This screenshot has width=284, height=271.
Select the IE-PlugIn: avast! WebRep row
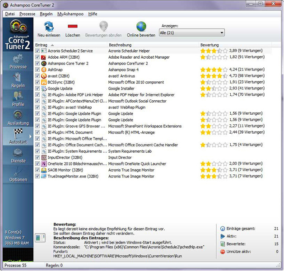point(153,107)
